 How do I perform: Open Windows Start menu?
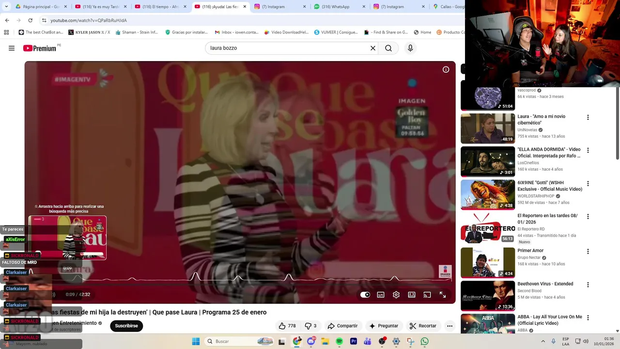196,341
